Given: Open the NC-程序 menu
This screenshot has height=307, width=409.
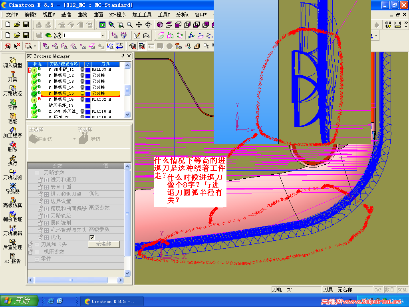Looking at the screenshot, I should point(117,15).
